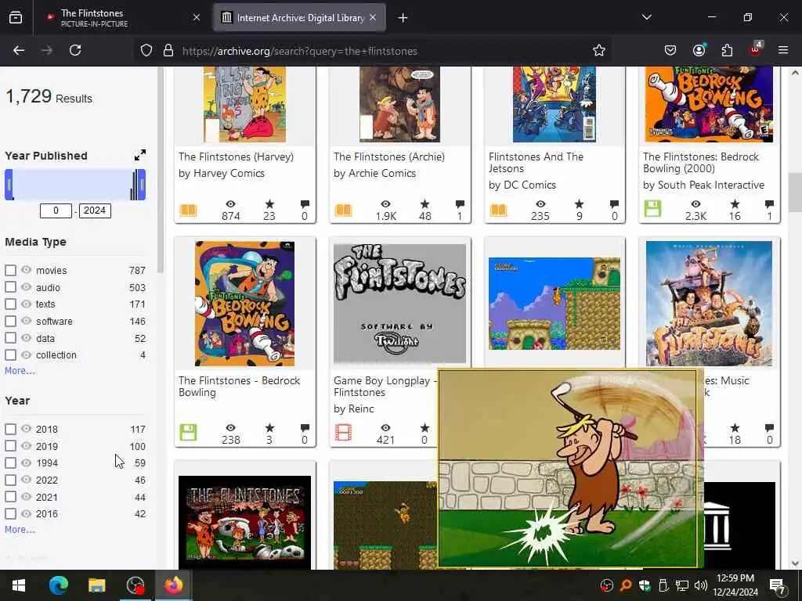Viewport: 802px width, 601px height.
Task: Click left handle of Year Published slider
Action: (x=9, y=185)
